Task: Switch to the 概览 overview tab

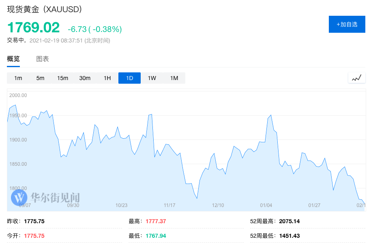Action: coord(13,59)
